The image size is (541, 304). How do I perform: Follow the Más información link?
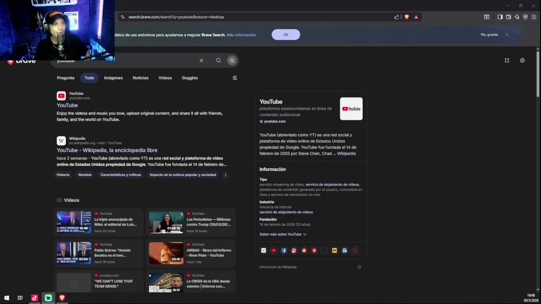[x=241, y=35]
